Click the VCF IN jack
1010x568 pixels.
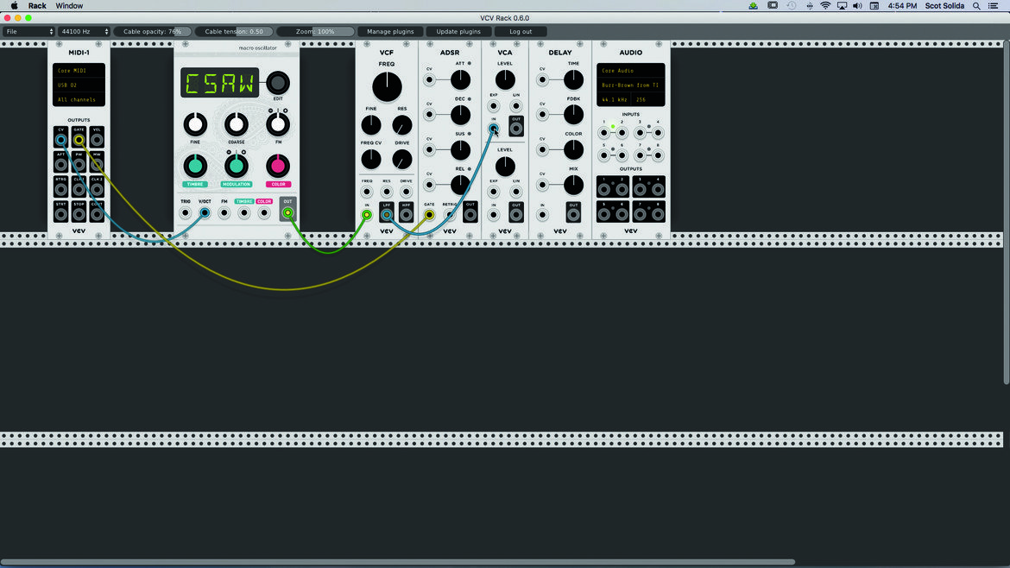point(367,215)
